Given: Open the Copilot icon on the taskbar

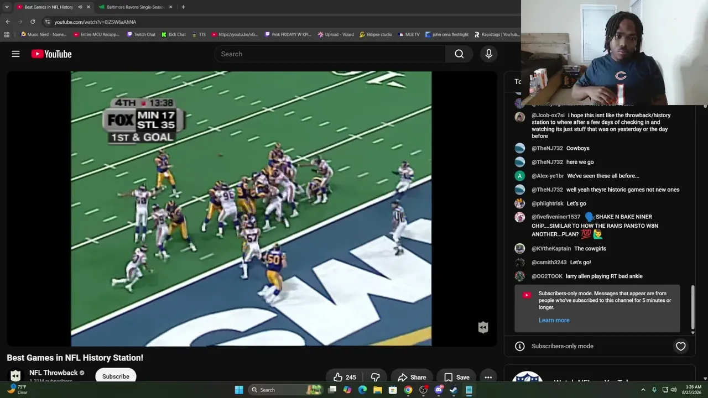Looking at the screenshot, I should pos(347,390).
